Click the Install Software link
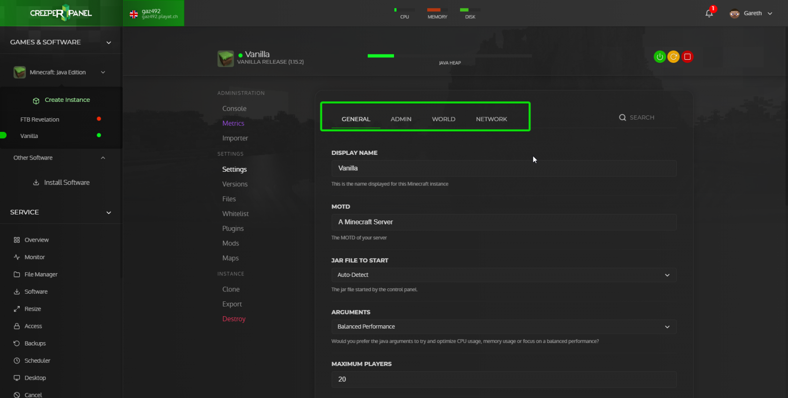The width and height of the screenshot is (788, 398). 67,183
